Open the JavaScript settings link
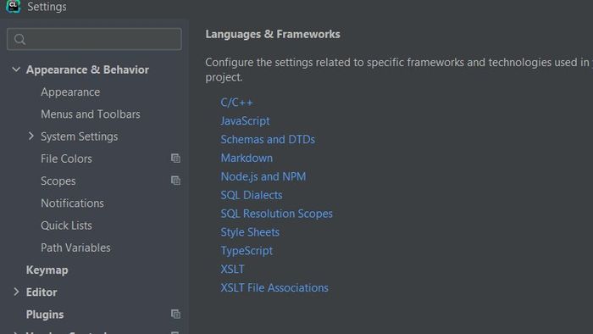 point(245,121)
